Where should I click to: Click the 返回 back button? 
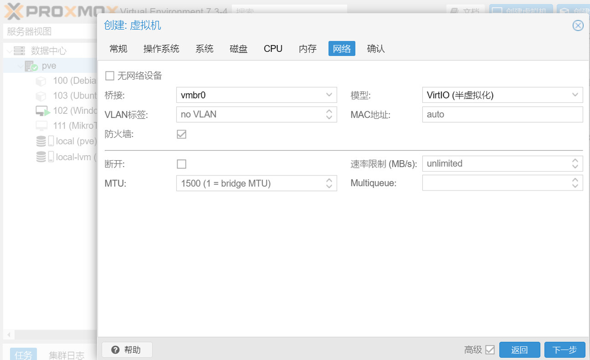click(520, 350)
